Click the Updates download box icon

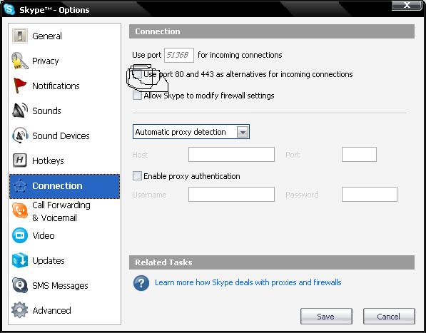(x=20, y=260)
